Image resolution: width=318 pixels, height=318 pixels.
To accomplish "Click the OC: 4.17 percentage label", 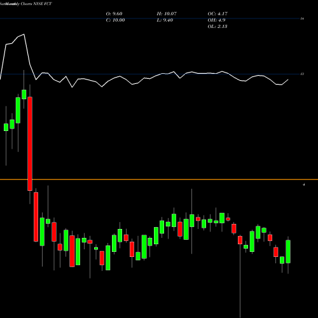I will tap(218, 14).
